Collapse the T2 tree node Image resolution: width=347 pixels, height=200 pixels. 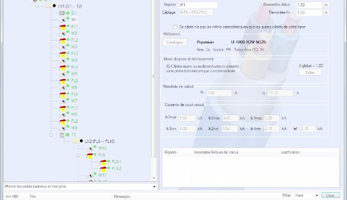(51, 135)
